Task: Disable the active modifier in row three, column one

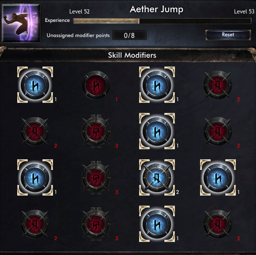Action: [x=35, y=177]
